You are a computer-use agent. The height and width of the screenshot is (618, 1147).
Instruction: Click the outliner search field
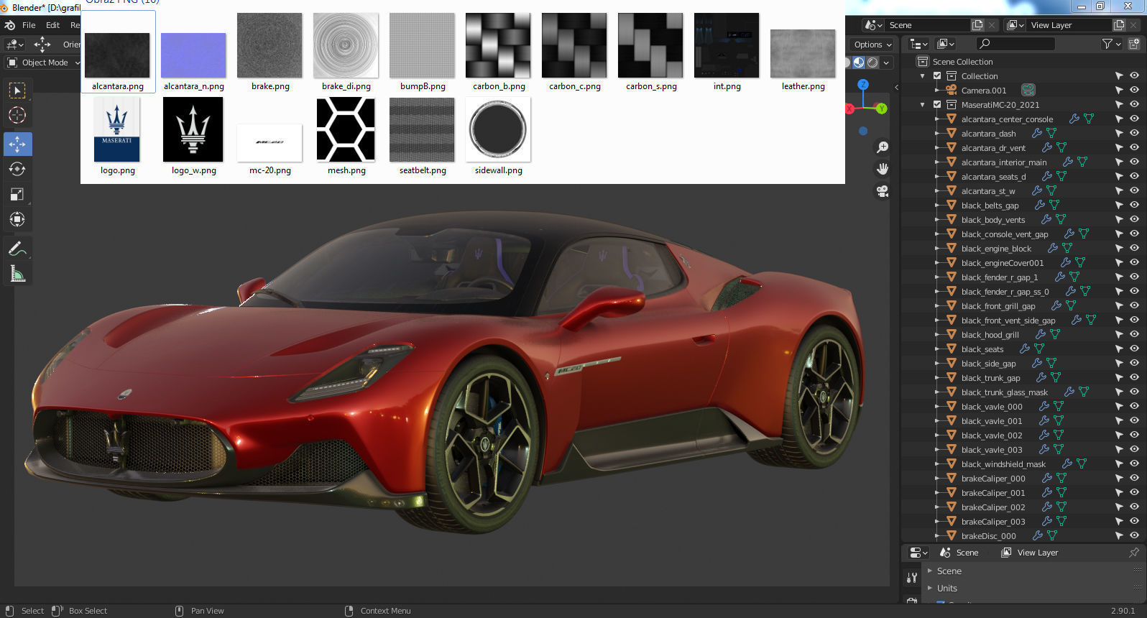point(1017,44)
